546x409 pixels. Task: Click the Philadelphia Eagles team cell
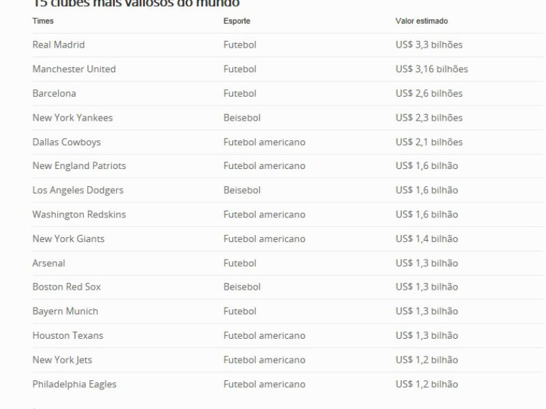74,384
